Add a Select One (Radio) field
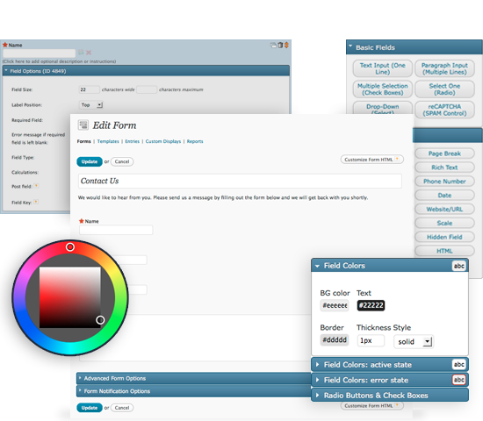 coord(444,89)
